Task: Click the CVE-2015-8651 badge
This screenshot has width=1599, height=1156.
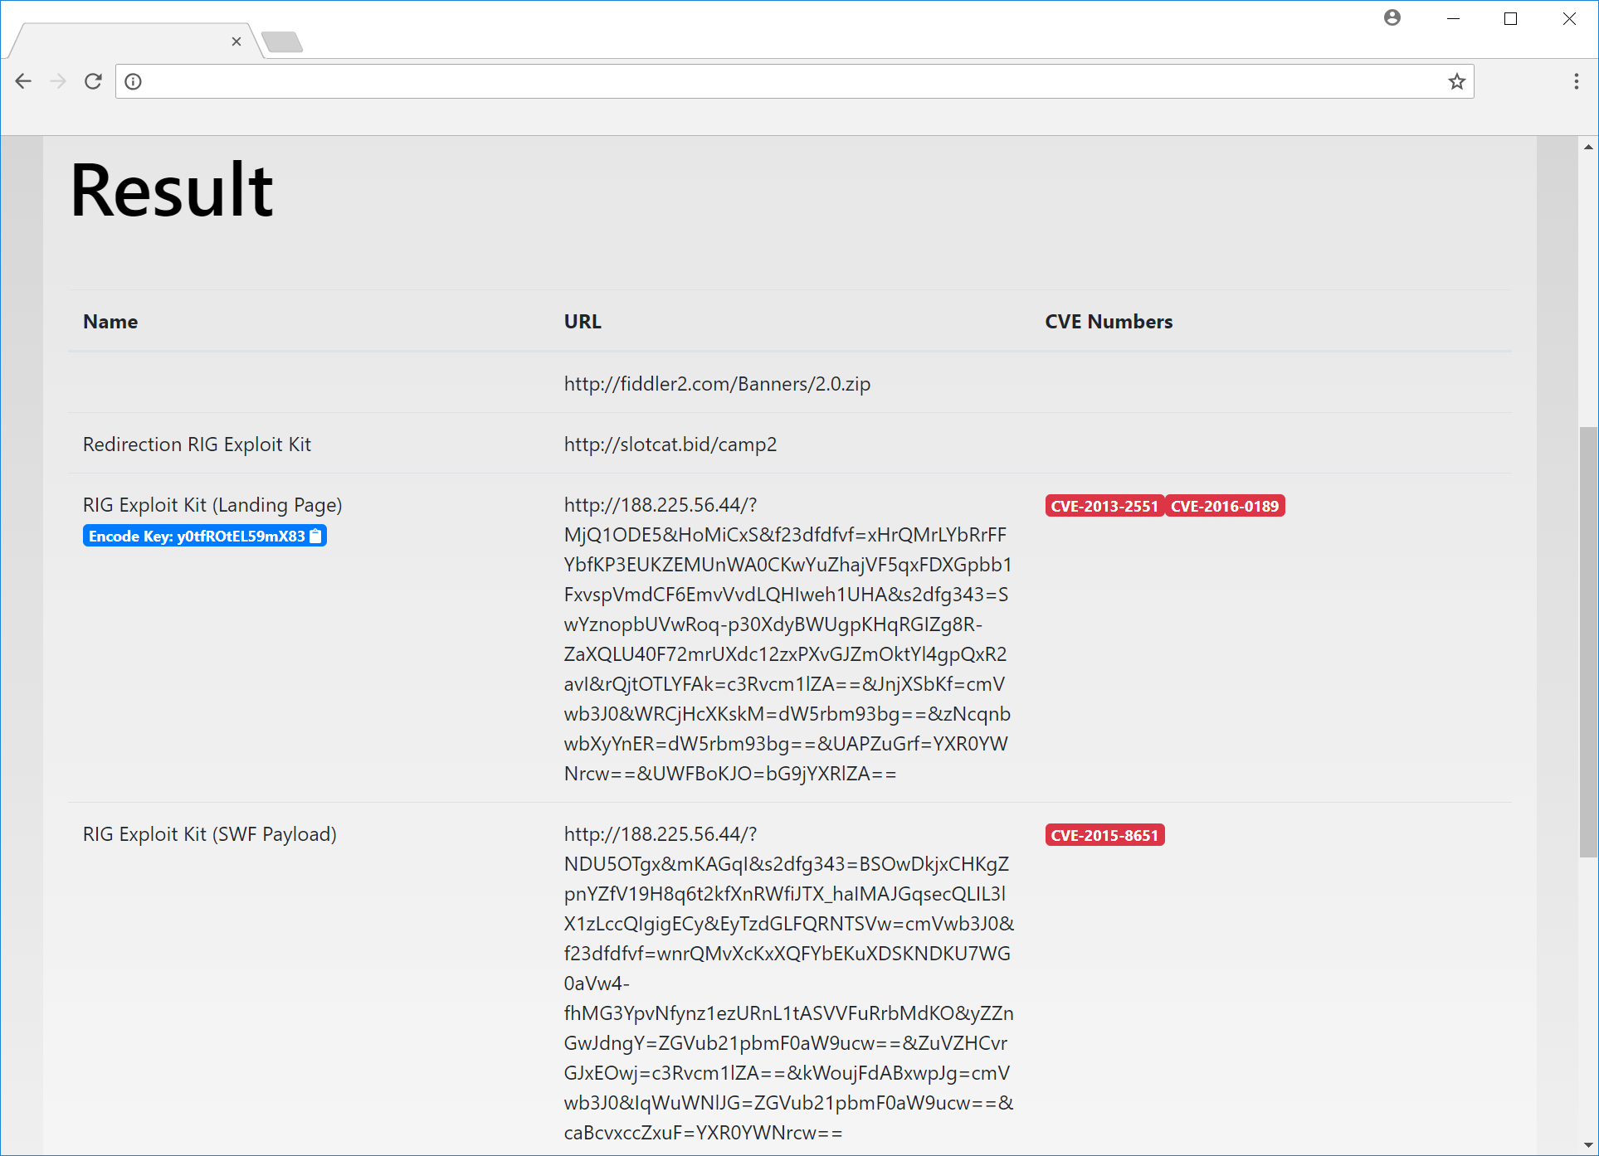Action: click(x=1104, y=835)
